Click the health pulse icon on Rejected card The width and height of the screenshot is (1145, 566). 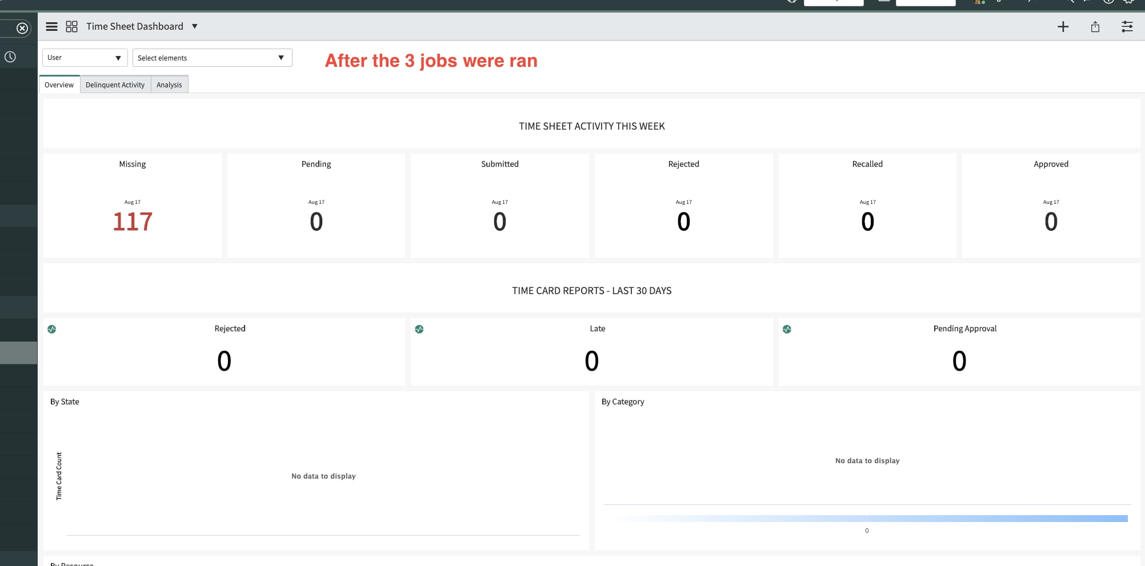coord(52,329)
